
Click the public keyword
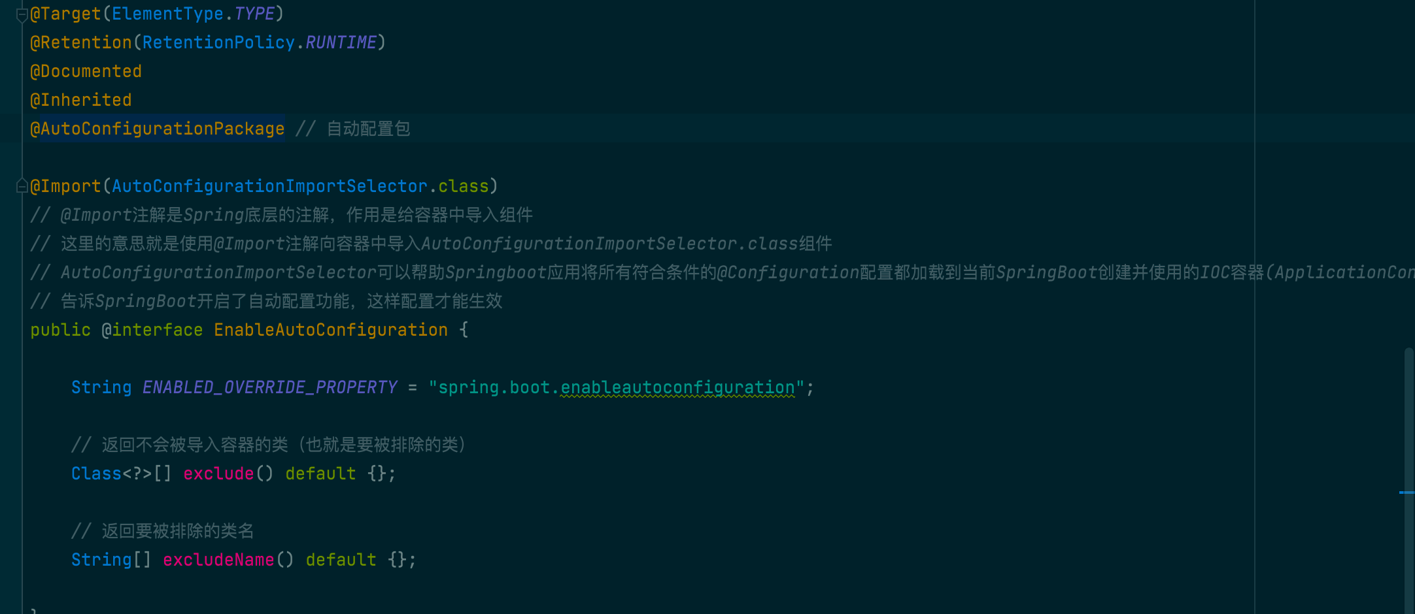tap(60, 330)
